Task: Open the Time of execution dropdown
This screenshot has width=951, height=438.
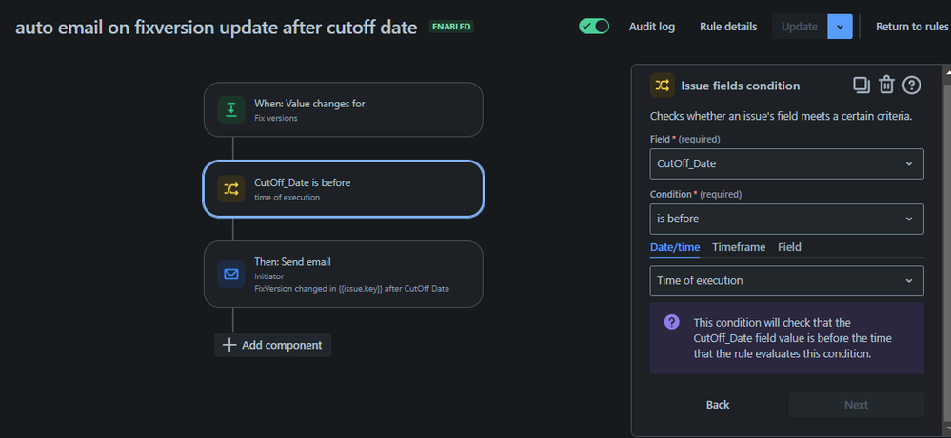Action: [x=786, y=280]
